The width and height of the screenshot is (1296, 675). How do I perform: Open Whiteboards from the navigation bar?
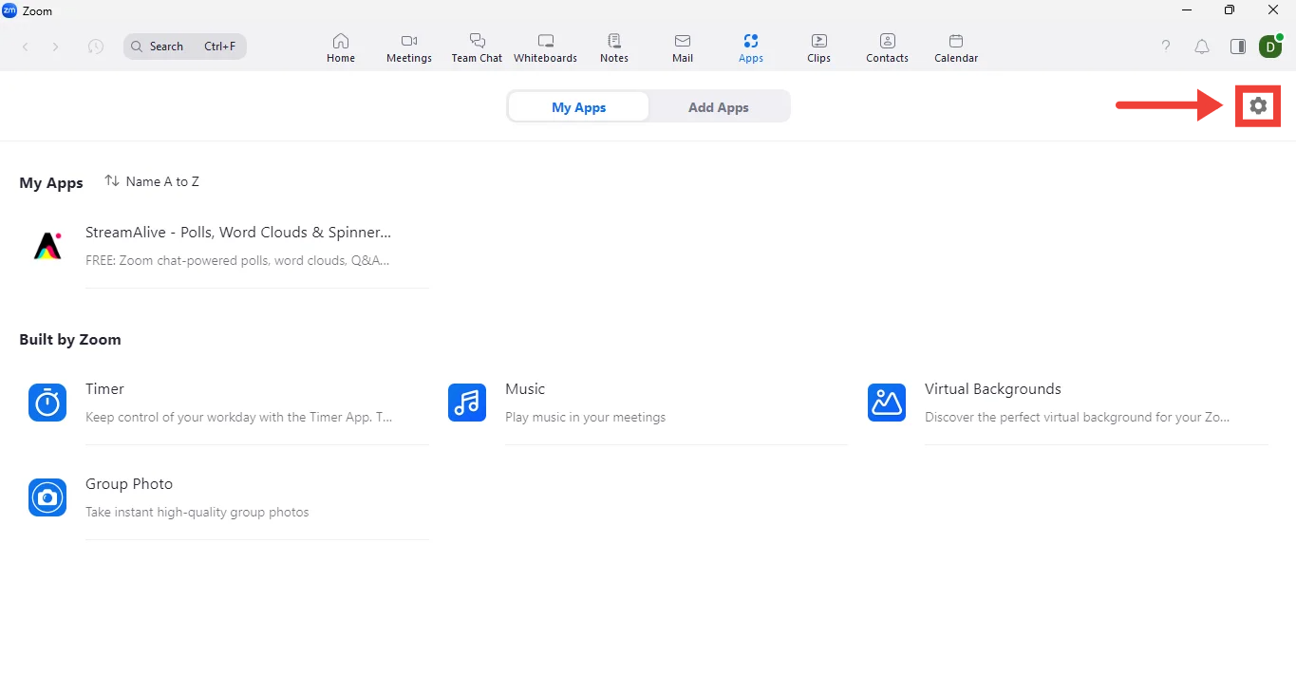pyautogui.click(x=545, y=47)
